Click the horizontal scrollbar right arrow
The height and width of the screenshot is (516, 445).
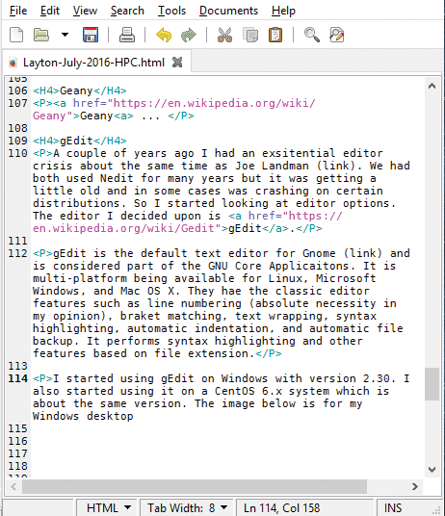[x=415, y=486]
